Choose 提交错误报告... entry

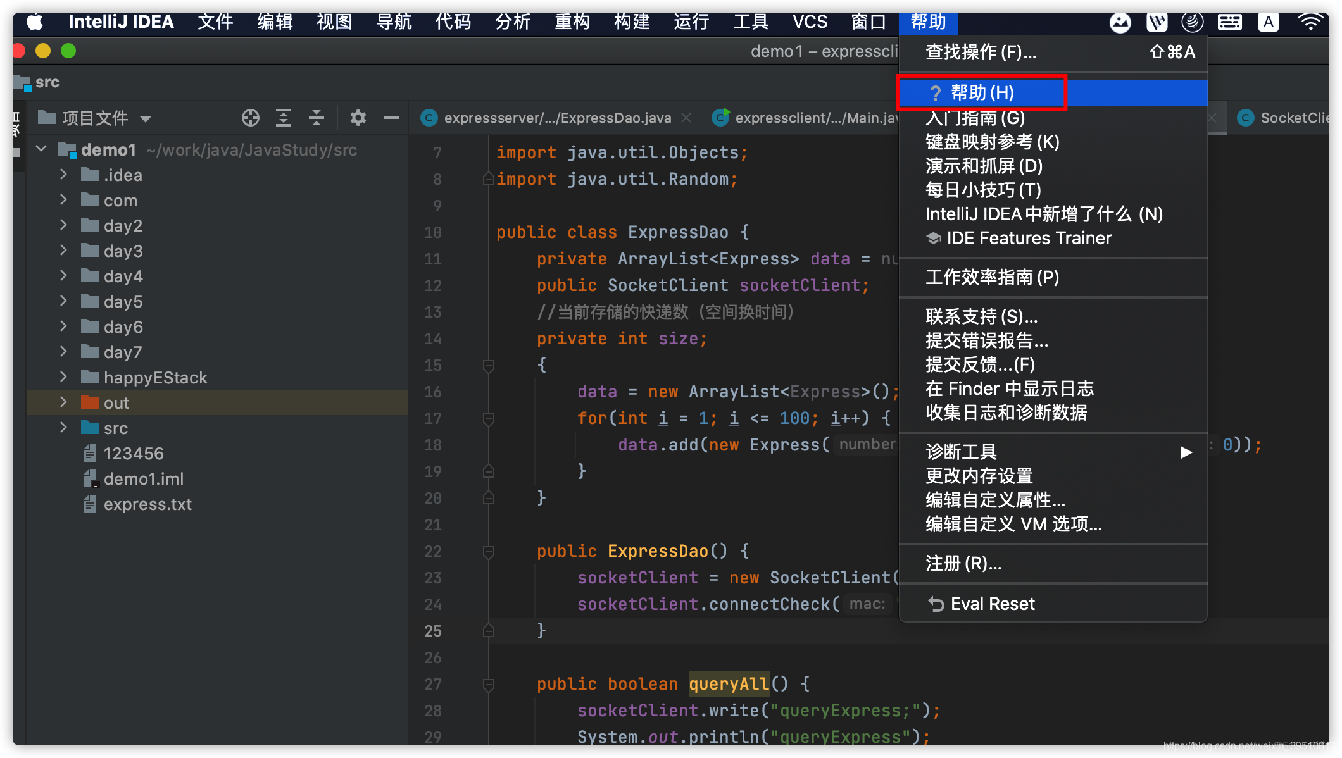(x=1053, y=340)
